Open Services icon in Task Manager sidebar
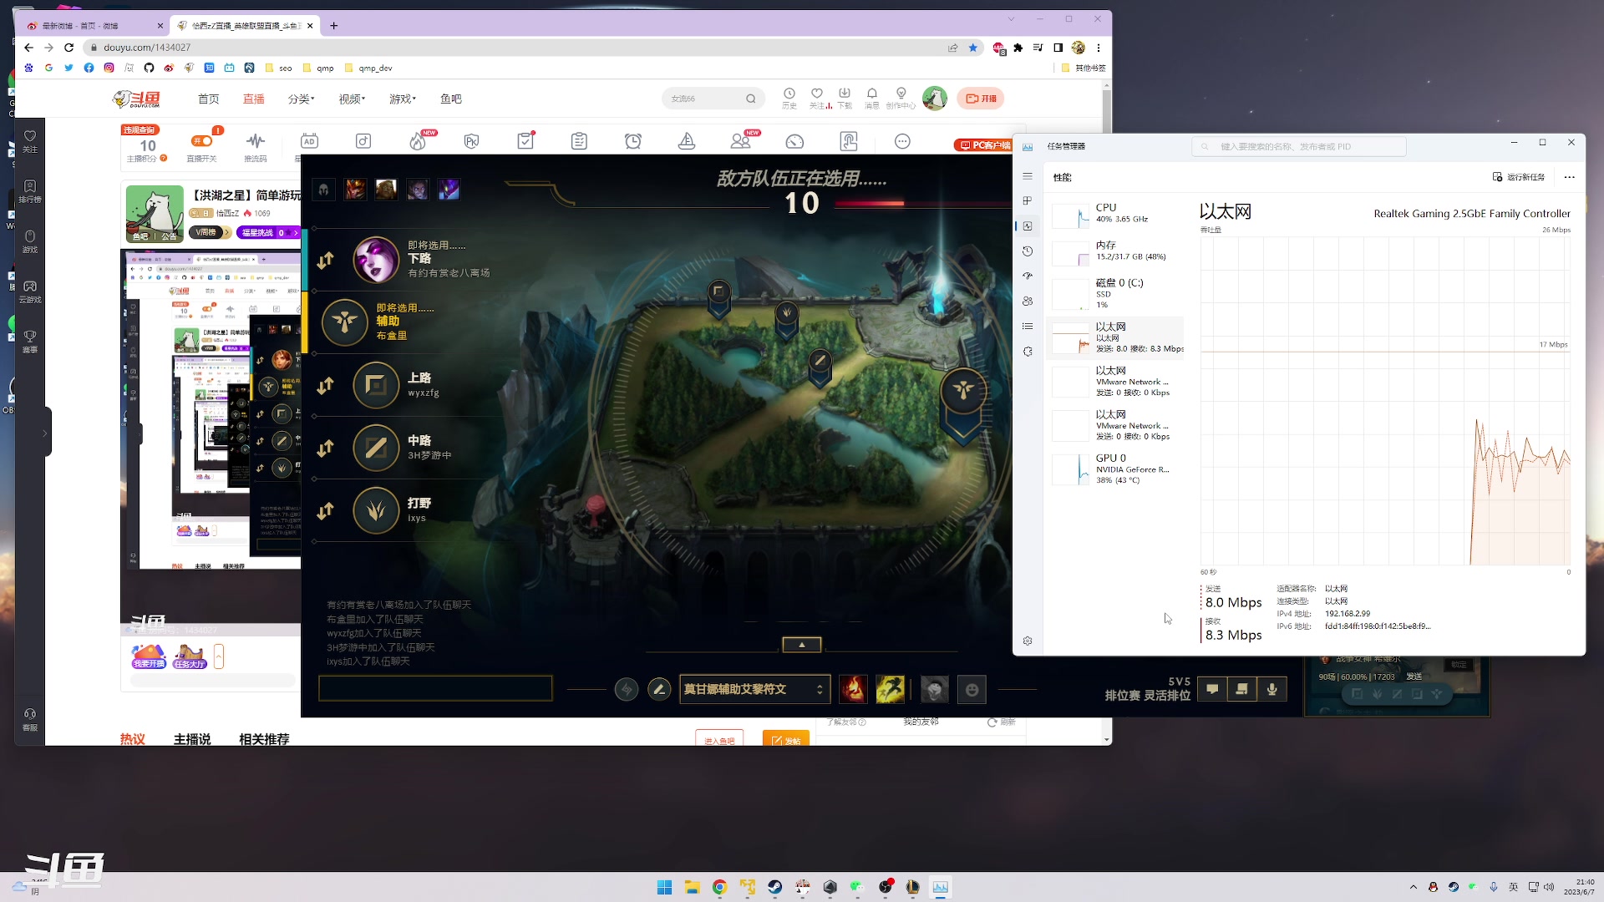 point(1028,352)
